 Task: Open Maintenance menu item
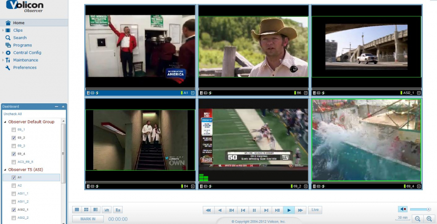(x=25, y=60)
